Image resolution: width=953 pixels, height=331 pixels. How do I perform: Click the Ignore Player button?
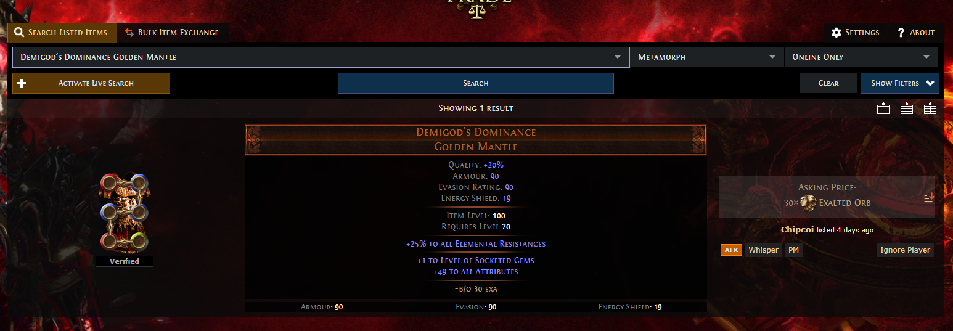click(905, 250)
